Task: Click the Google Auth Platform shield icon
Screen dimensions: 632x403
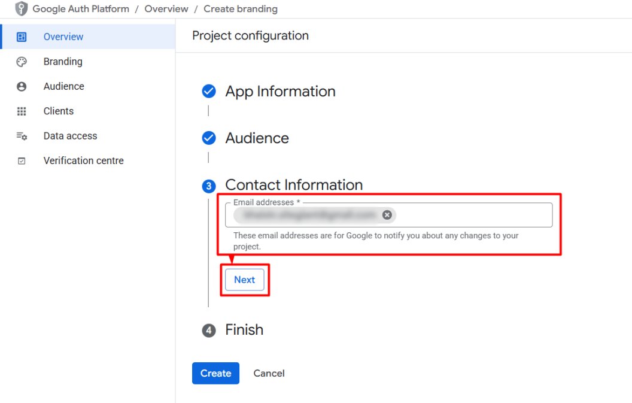Action: tap(22, 9)
